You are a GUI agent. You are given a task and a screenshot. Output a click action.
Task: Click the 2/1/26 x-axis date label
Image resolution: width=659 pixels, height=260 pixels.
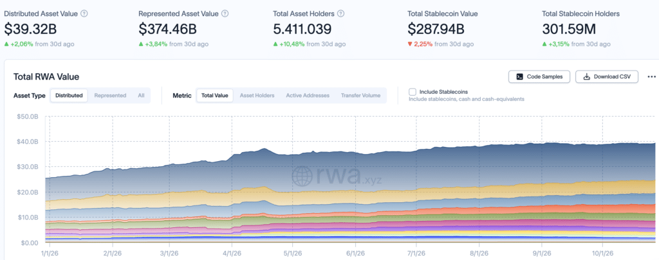112,254
